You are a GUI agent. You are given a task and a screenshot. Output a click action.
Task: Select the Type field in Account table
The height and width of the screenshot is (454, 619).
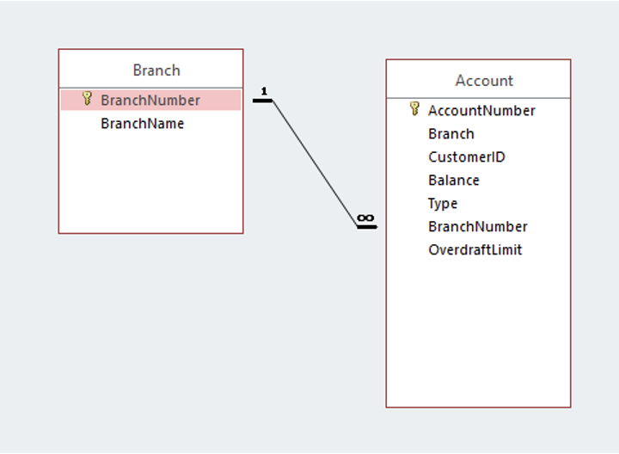pos(443,203)
